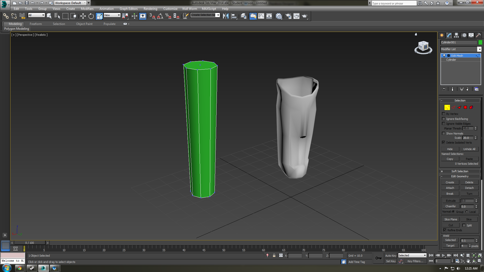Open the Hierarchy command panel tab
484x272 pixels.
pyautogui.click(x=457, y=35)
